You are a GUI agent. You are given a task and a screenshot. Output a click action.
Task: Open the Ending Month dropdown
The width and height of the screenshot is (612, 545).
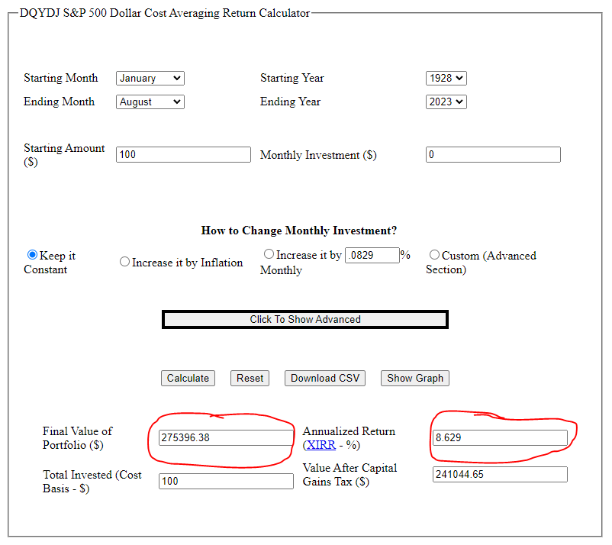[x=150, y=102]
